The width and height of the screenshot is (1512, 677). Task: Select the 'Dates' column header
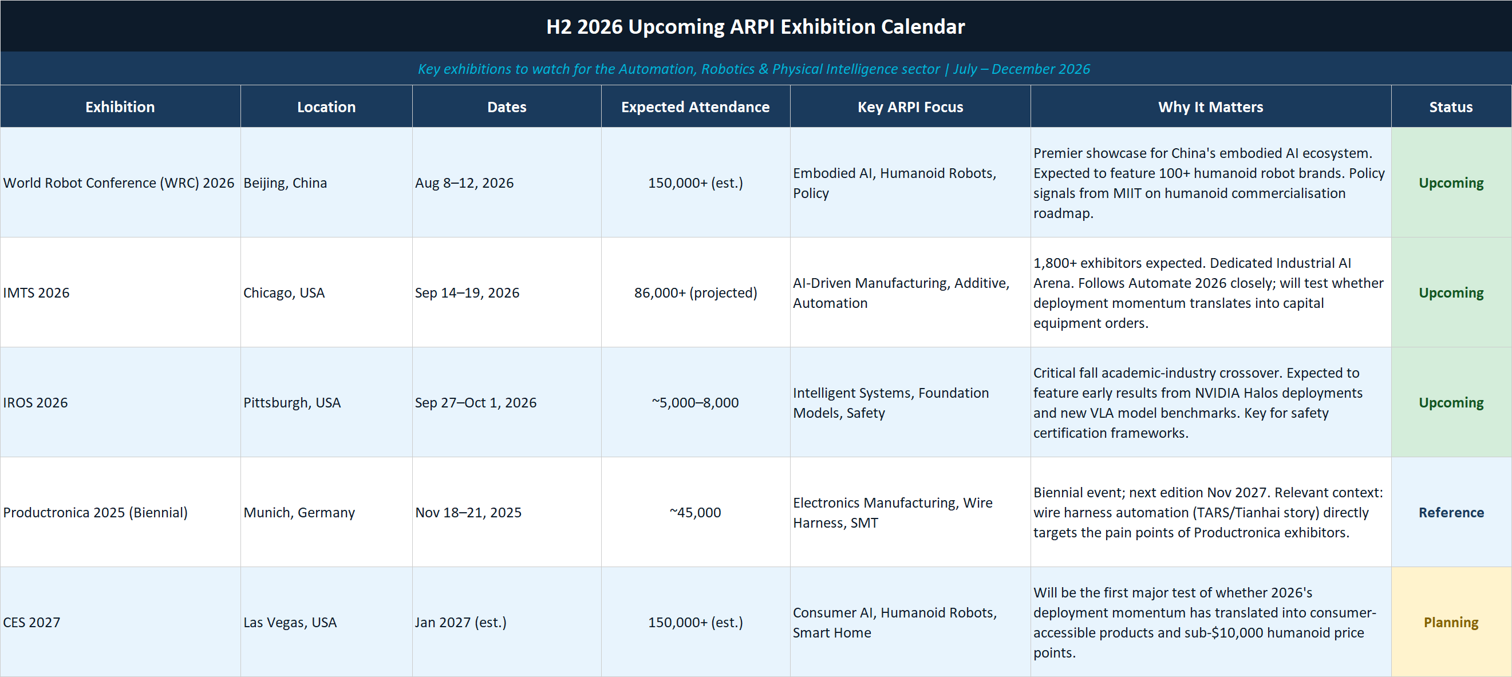pyautogui.click(x=507, y=107)
